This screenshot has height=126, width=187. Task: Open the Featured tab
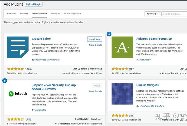pos(11,14)
